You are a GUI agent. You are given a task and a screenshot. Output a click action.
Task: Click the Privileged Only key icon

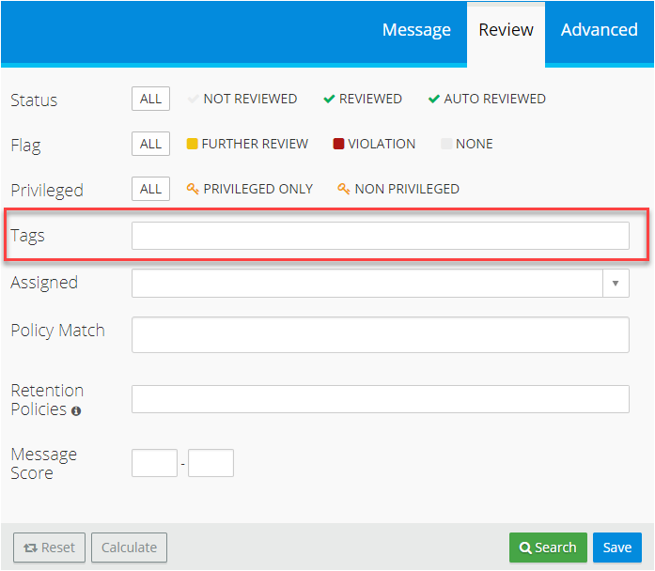point(193,189)
